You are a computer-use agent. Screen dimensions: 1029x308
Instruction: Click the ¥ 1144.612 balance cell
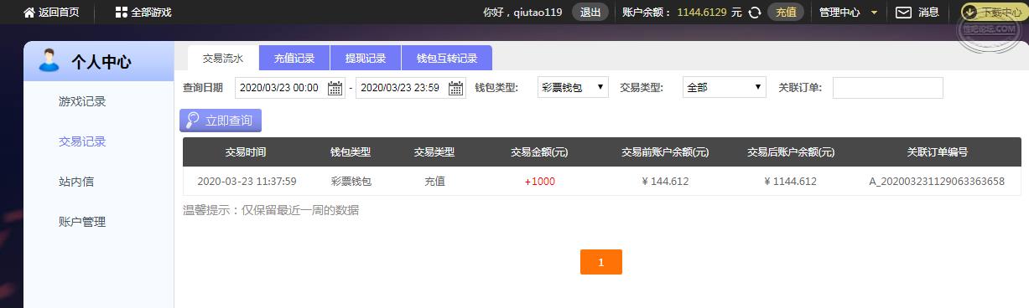pos(791,181)
